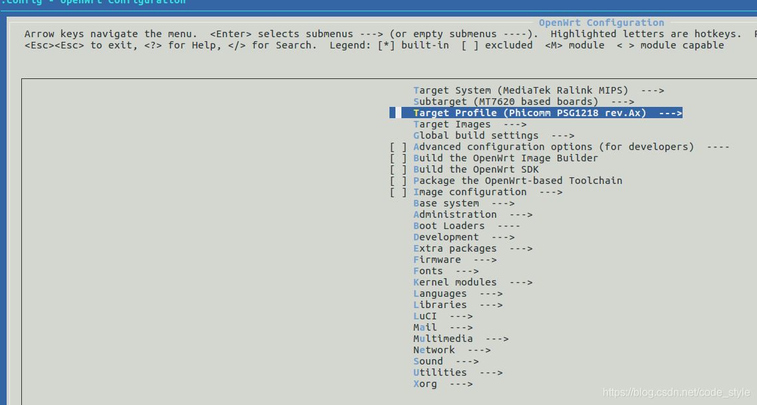Screen dimensions: 757x405
Task: Open the Network submenu
Action: (x=452, y=350)
